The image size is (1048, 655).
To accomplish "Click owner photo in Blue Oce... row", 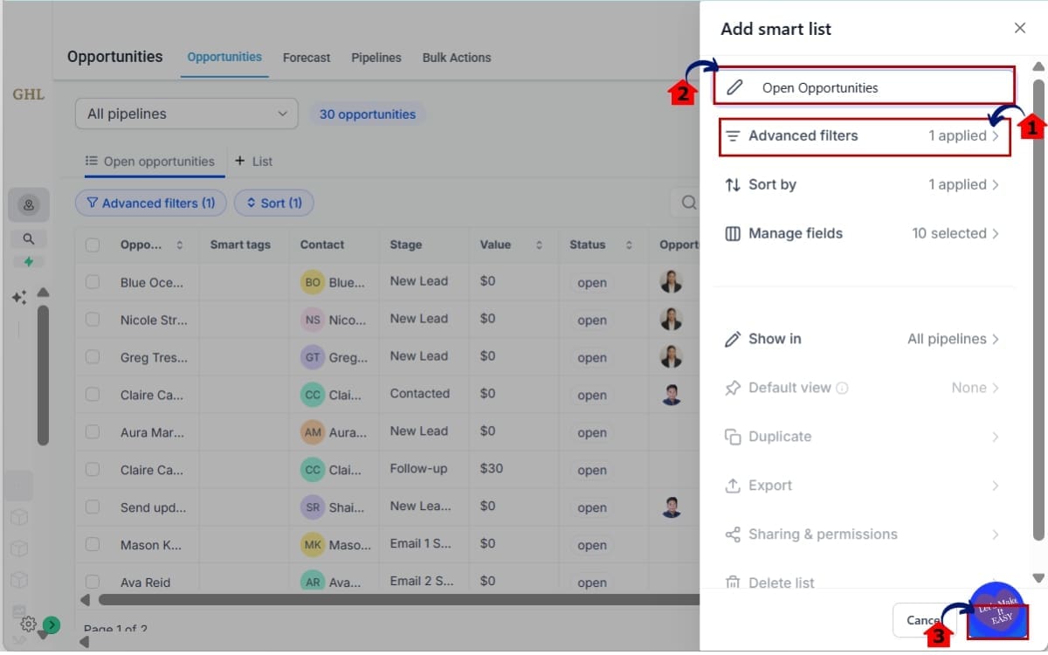I will (672, 282).
